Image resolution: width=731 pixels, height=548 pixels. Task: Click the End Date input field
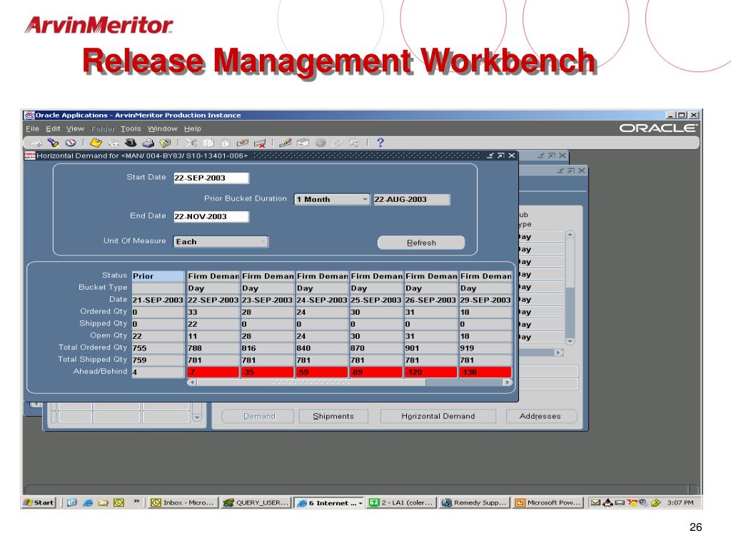(x=211, y=217)
